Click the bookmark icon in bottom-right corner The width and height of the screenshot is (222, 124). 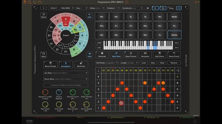(195, 122)
